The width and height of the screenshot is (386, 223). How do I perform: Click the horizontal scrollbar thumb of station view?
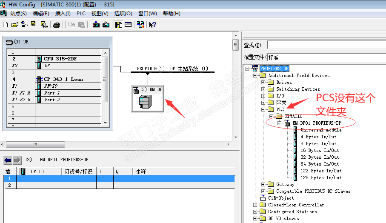pyautogui.click(x=35, y=145)
